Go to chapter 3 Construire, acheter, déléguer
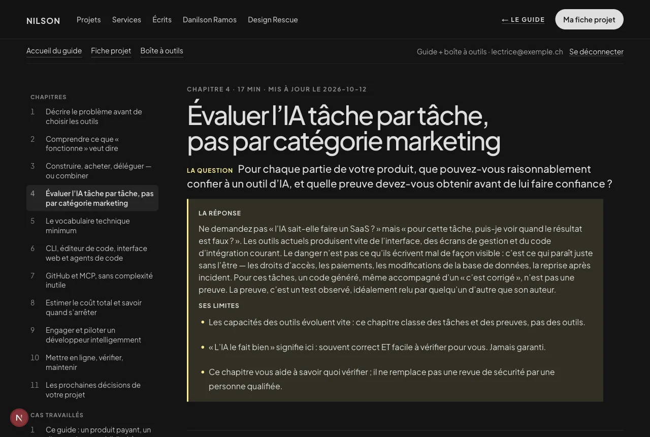The height and width of the screenshot is (437, 650). [92, 171]
